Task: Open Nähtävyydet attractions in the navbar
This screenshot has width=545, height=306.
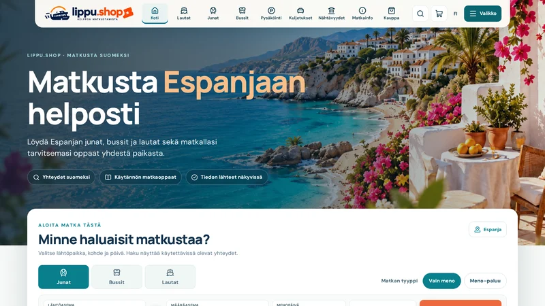Action: (332, 14)
